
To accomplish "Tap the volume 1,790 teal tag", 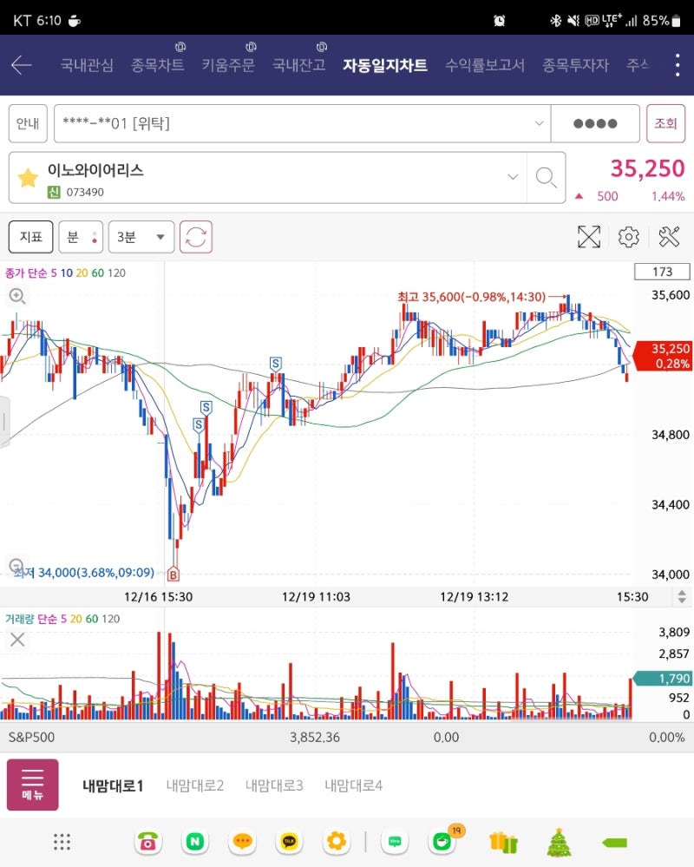I will (x=663, y=678).
